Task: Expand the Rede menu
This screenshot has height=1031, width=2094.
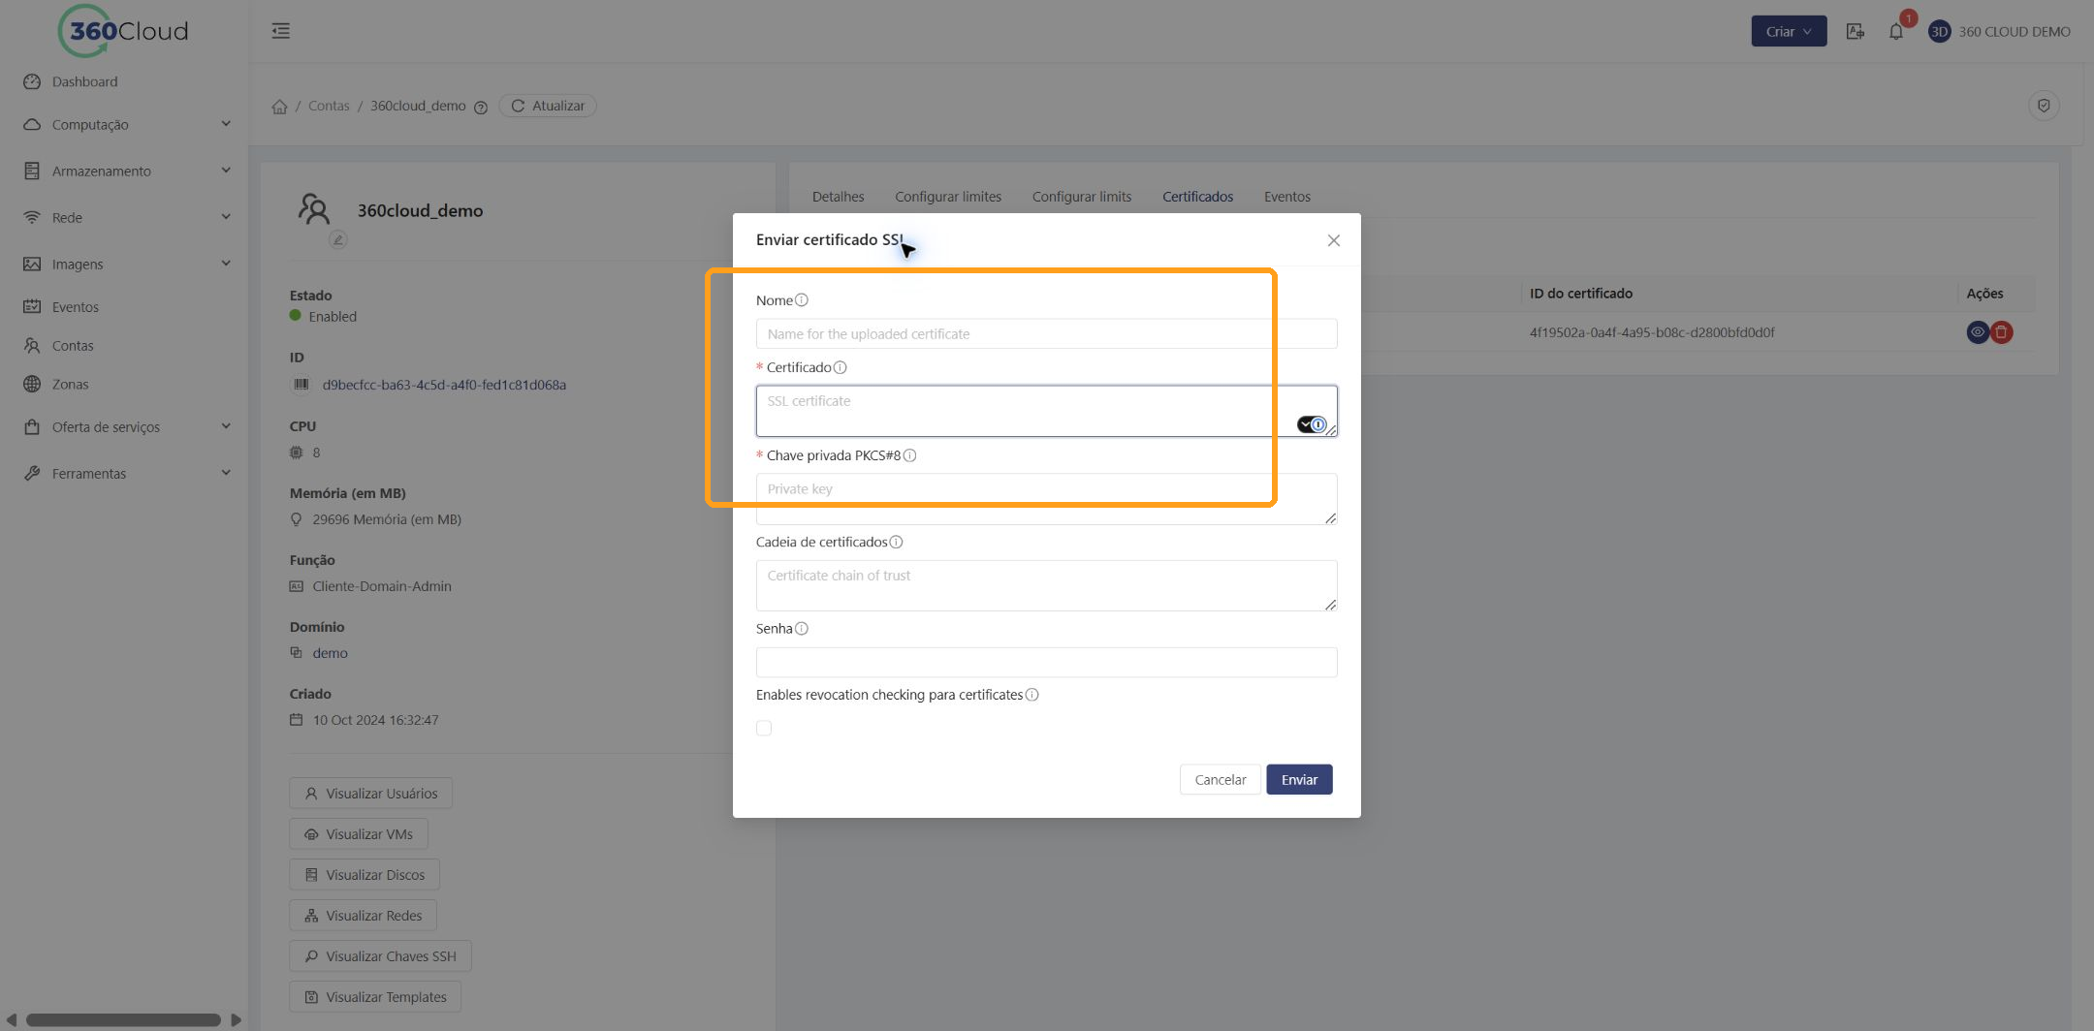Action: click(126, 217)
